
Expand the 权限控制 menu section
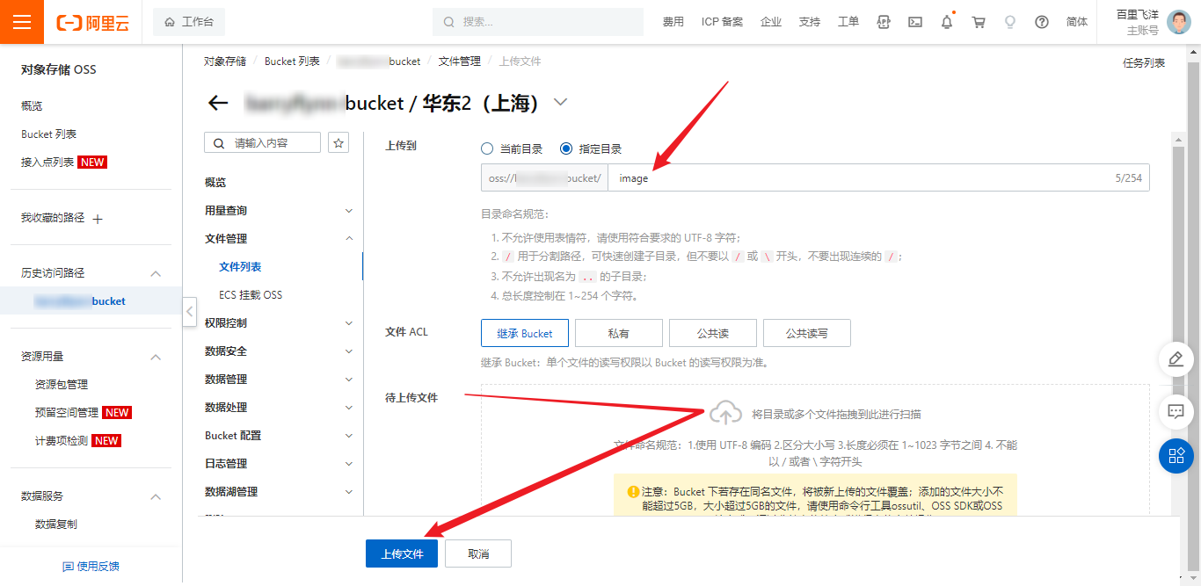(x=278, y=323)
